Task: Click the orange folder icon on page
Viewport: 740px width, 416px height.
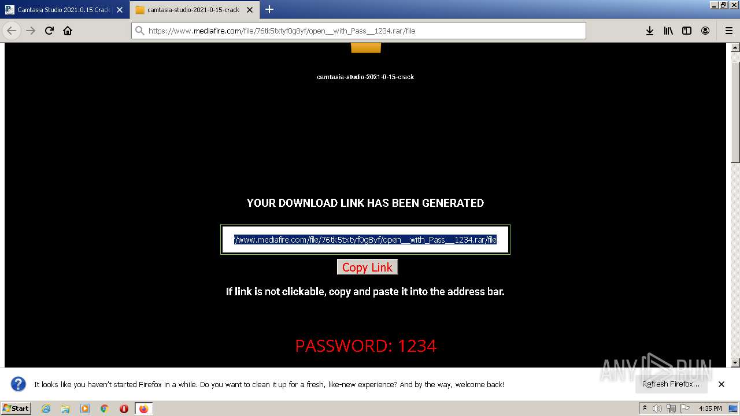Action: 366,48
